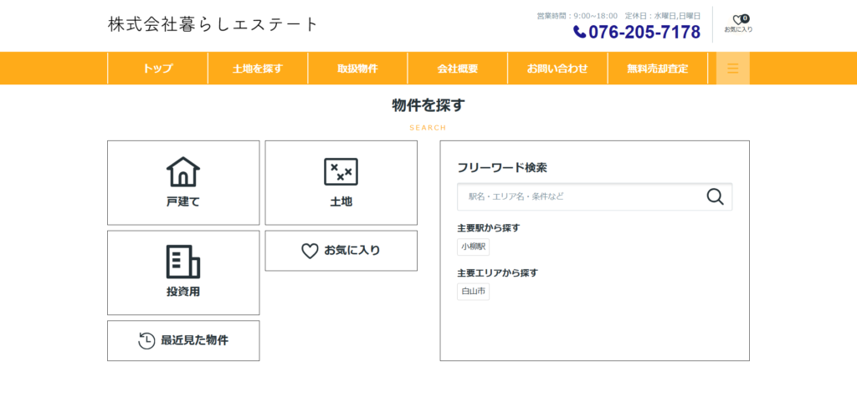857x402 pixels.
Task: Click the 主要駅から探す label
Action: coord(489,228)
